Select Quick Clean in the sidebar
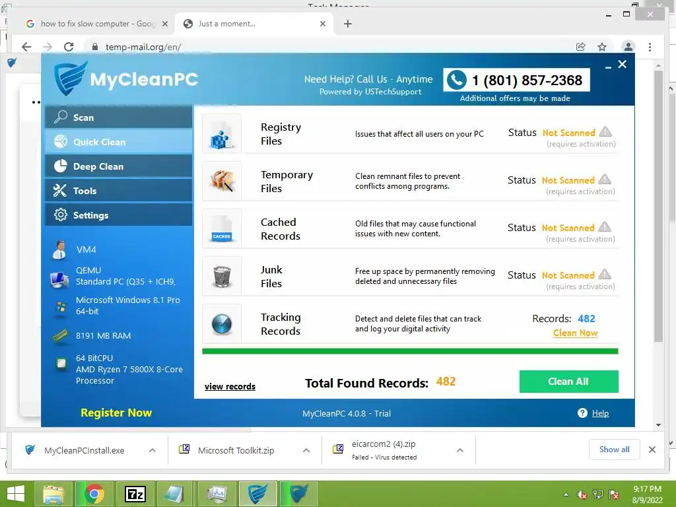The image size is (676, 507). coord(119,142)
